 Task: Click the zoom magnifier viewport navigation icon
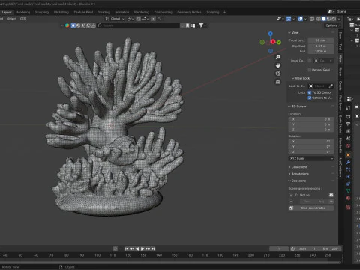click(278, 57)
